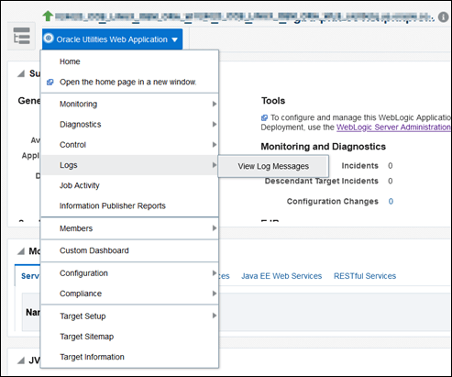Expand the Control submenu

click(x=129, y=145)
